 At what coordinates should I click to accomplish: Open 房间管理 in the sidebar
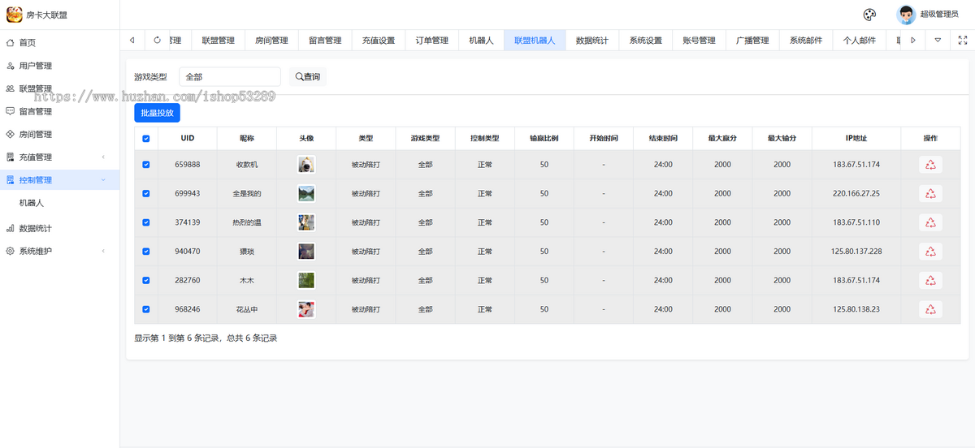click(59, 134)
